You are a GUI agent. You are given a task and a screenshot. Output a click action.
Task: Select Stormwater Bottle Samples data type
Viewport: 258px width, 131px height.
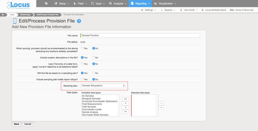[x=95, y=115]
